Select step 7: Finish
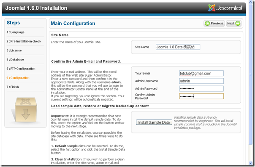This screenshot has height=167, width=255. (x=13, y=87)
